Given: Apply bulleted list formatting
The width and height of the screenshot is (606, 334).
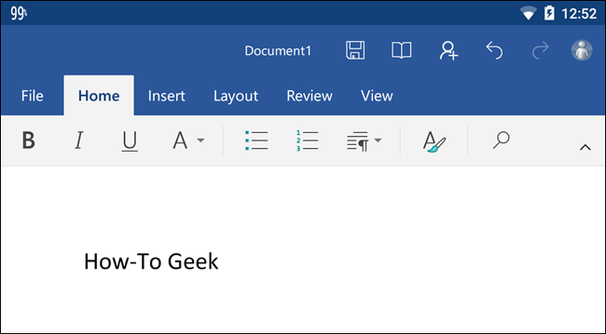Looking at the screenshot, I should click(256, 140).
